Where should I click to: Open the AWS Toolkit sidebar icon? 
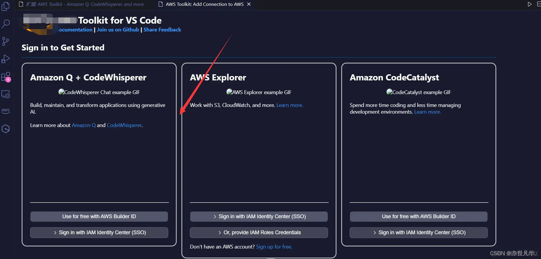pos(6,111)
